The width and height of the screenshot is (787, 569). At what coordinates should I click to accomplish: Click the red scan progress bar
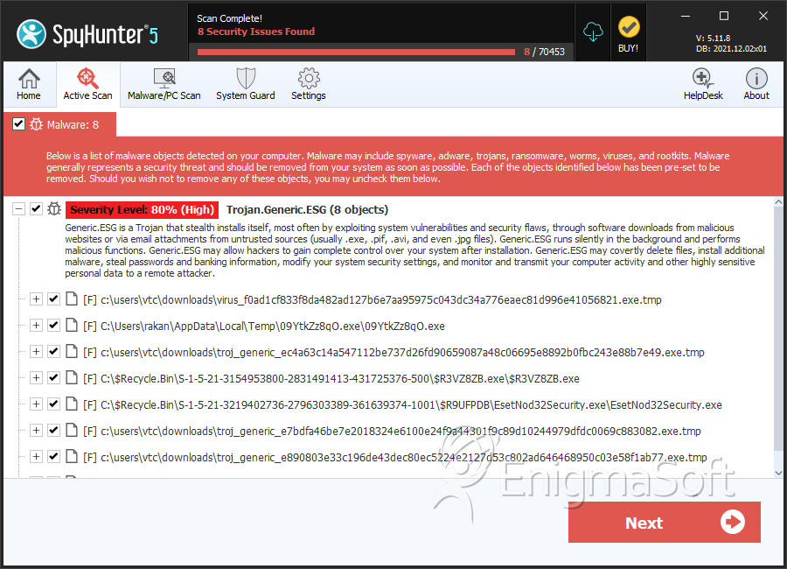(x=356, y=52)
